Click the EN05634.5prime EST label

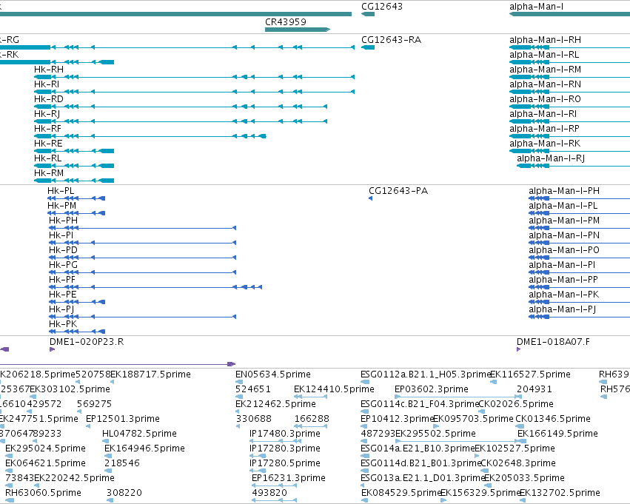273,374
